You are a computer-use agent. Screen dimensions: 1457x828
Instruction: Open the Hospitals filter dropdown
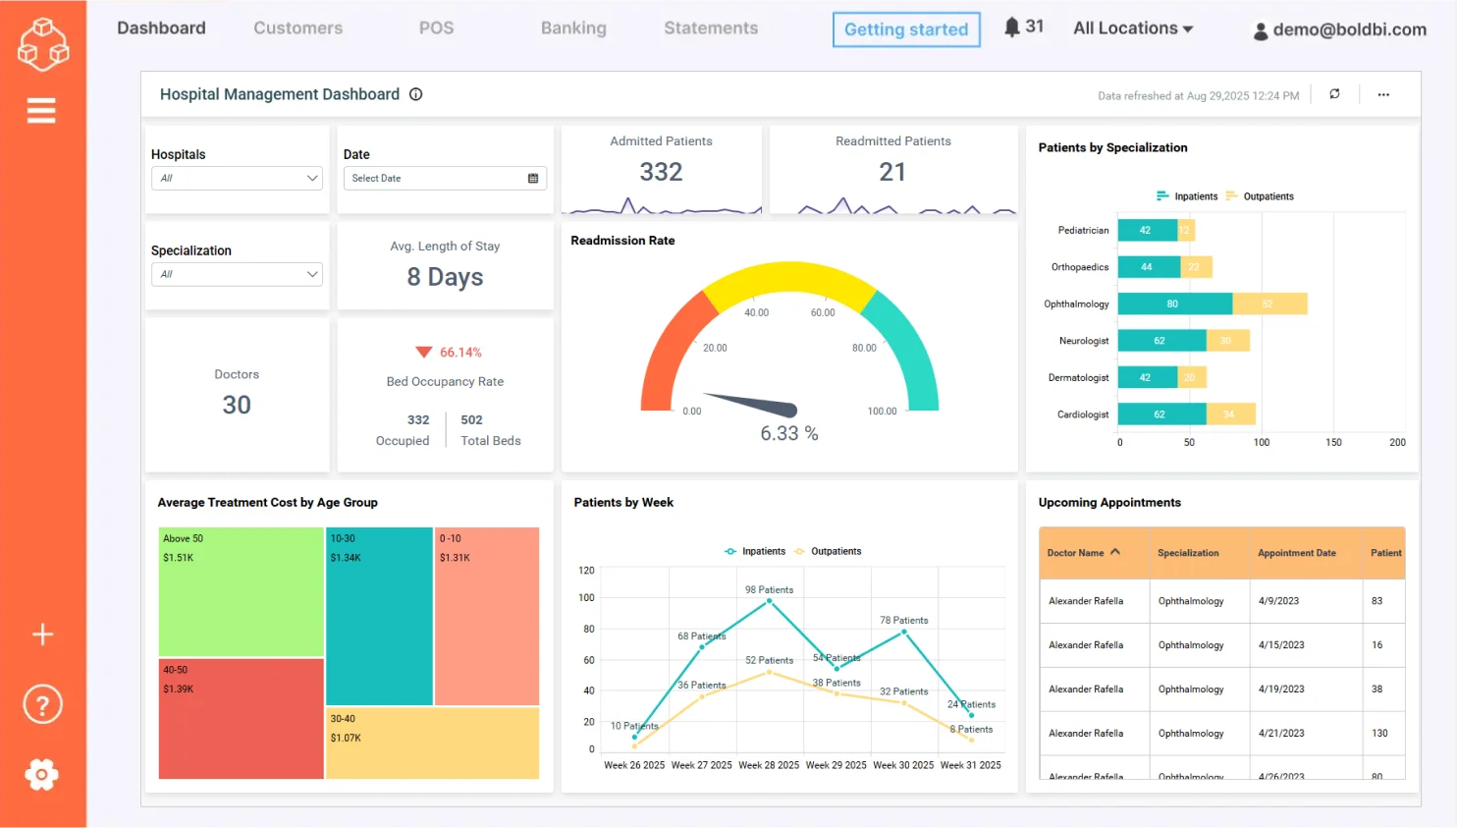coord(237,178)
